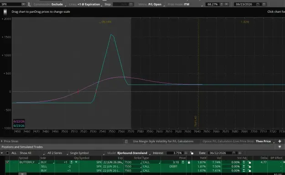The image size is (285, 175).
Task: Toggle the ALL positions checkbox
Action: (x=7, y=153)
